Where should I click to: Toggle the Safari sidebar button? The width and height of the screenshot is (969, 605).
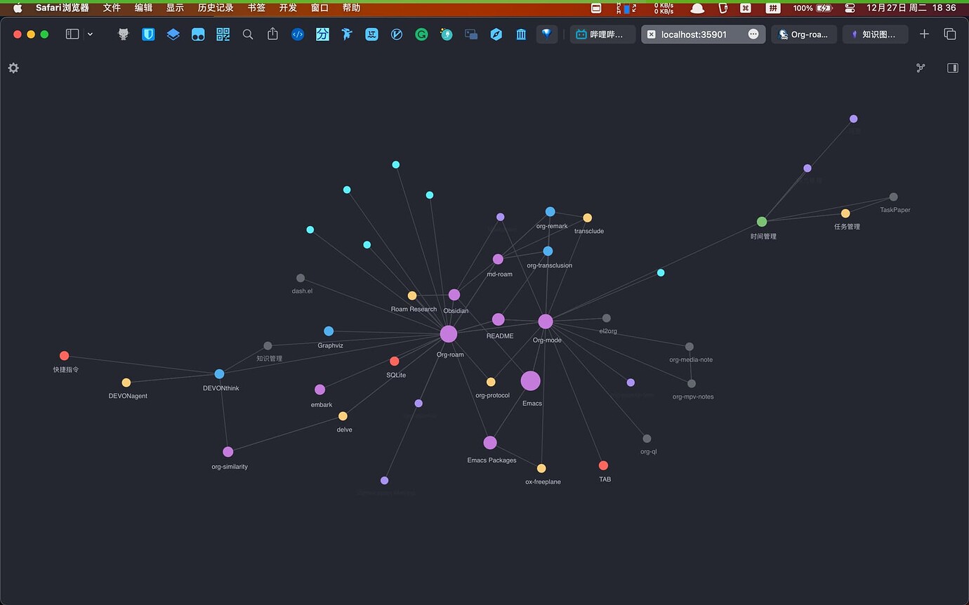[x=72, y=34]
